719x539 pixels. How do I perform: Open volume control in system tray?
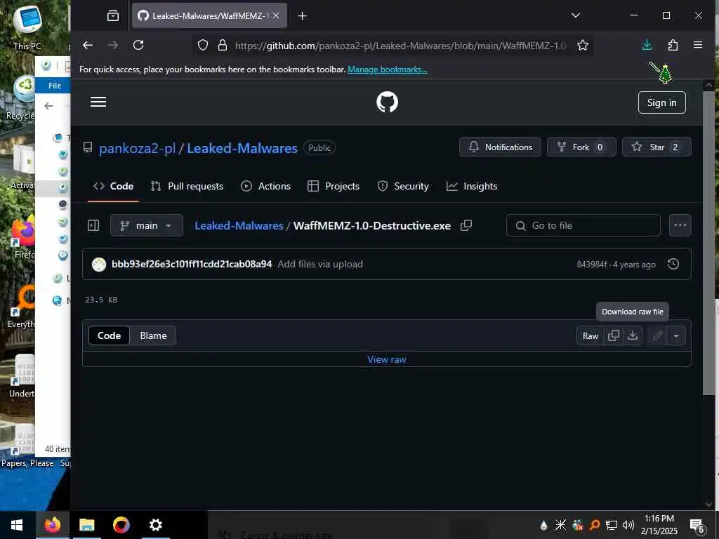pyautogui.click(x=628, y=525)
